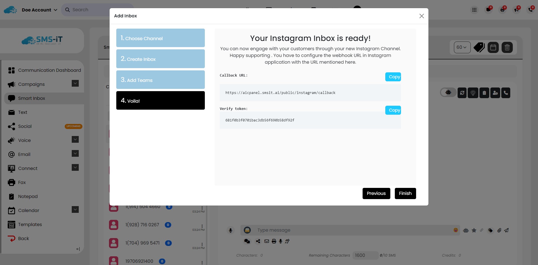Open the apps grid icon in top bar
538x265 pixels.
coord(475,10)
